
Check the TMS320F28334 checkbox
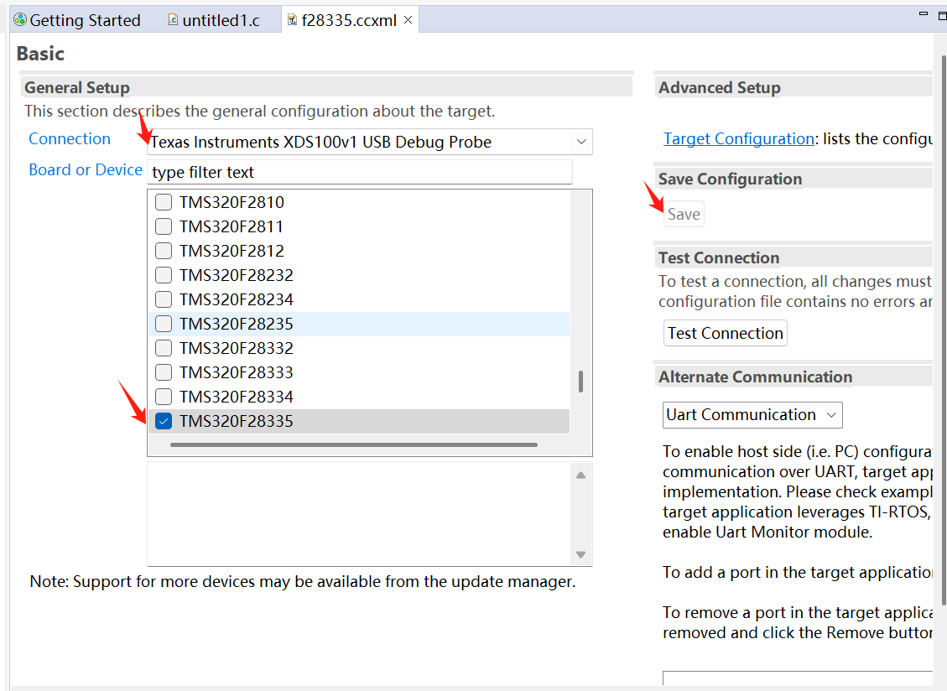[x=164, y=397]
